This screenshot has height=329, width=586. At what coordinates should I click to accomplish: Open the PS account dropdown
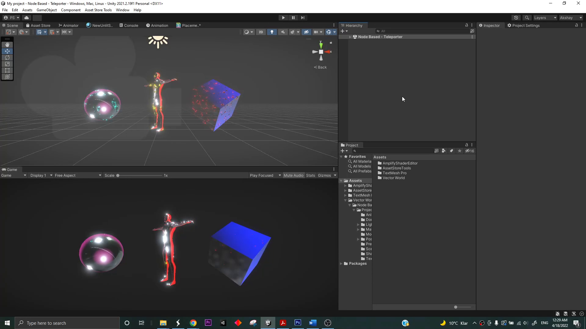[x=11, y=18]
